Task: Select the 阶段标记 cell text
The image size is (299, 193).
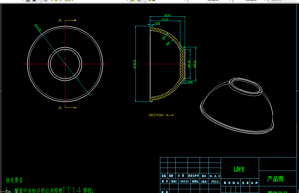Action: [x=231, y=183]
